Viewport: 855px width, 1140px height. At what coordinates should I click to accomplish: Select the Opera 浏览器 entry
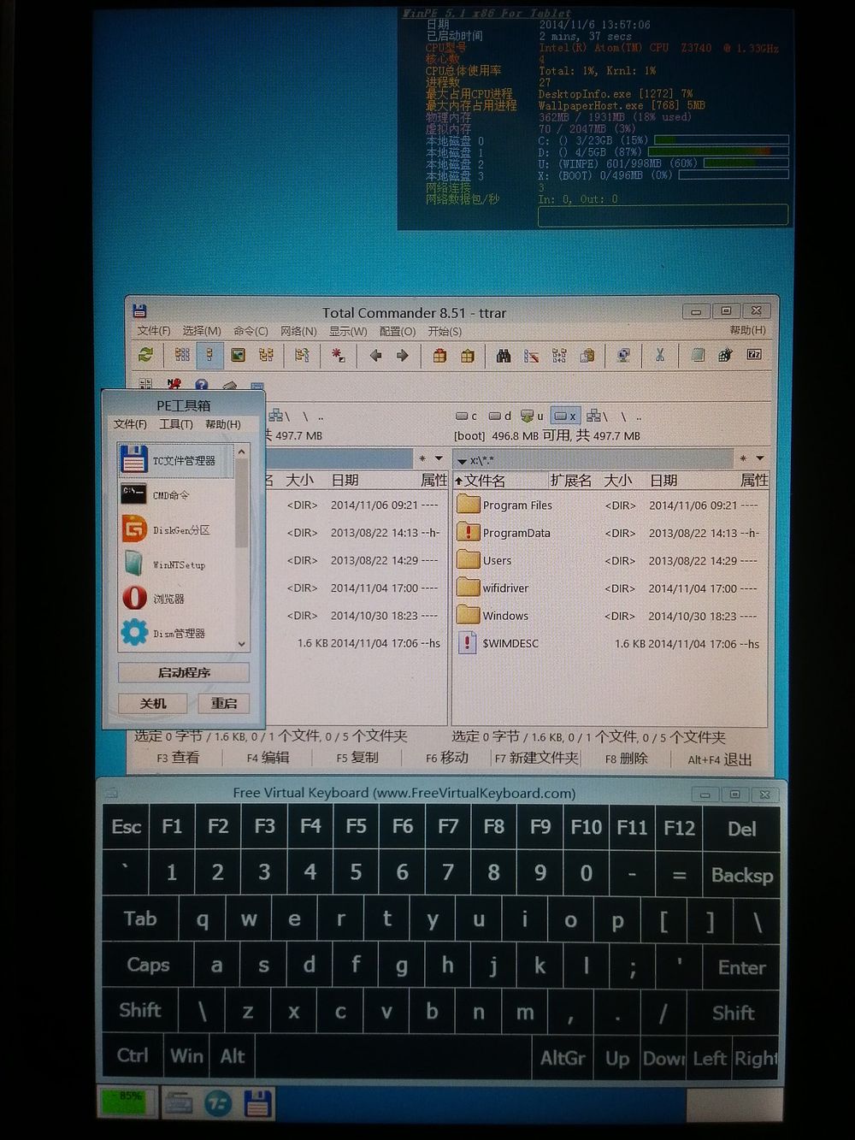pyautogui.click(x=176, y=599)
